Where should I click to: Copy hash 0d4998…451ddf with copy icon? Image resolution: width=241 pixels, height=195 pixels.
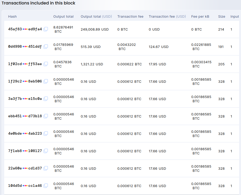pyautogui.click(x=46, y=46)
